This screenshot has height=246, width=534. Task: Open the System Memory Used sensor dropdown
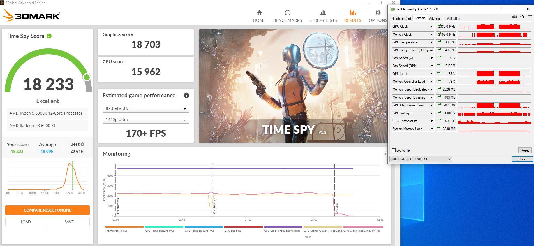click(431, 129)
